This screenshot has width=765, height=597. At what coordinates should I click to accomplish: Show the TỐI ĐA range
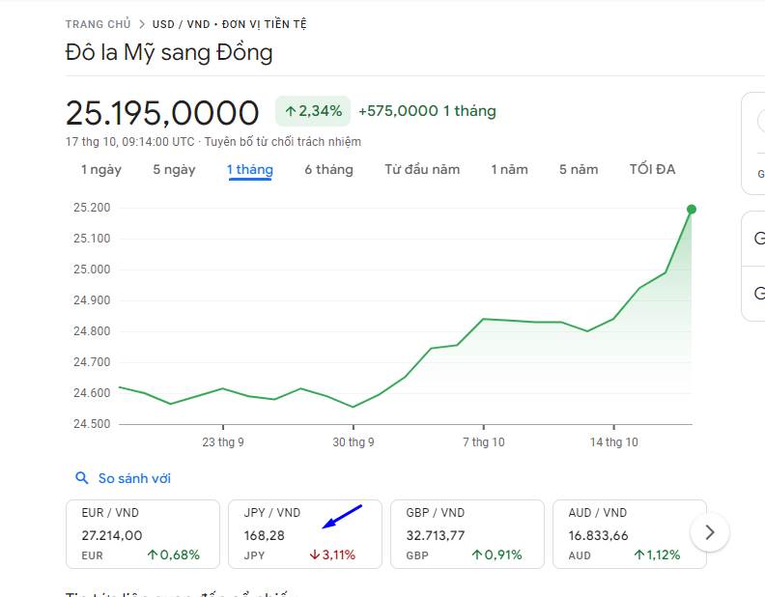[652, 170]
